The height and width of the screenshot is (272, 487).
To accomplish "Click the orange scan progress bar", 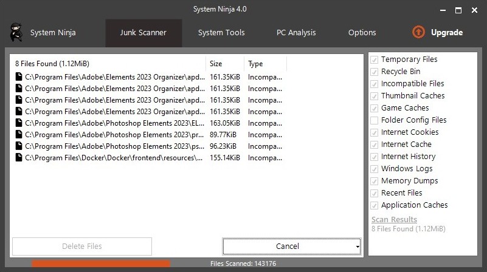I will coord(101,263).
